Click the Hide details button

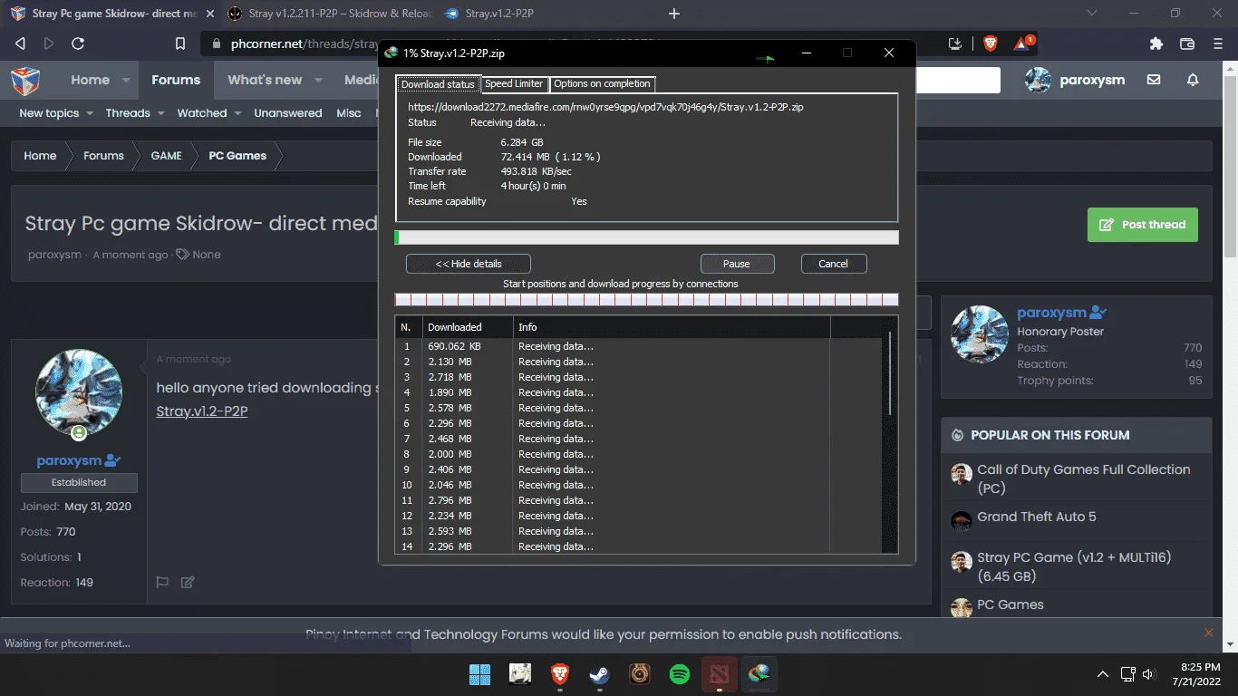click(469, 264)
